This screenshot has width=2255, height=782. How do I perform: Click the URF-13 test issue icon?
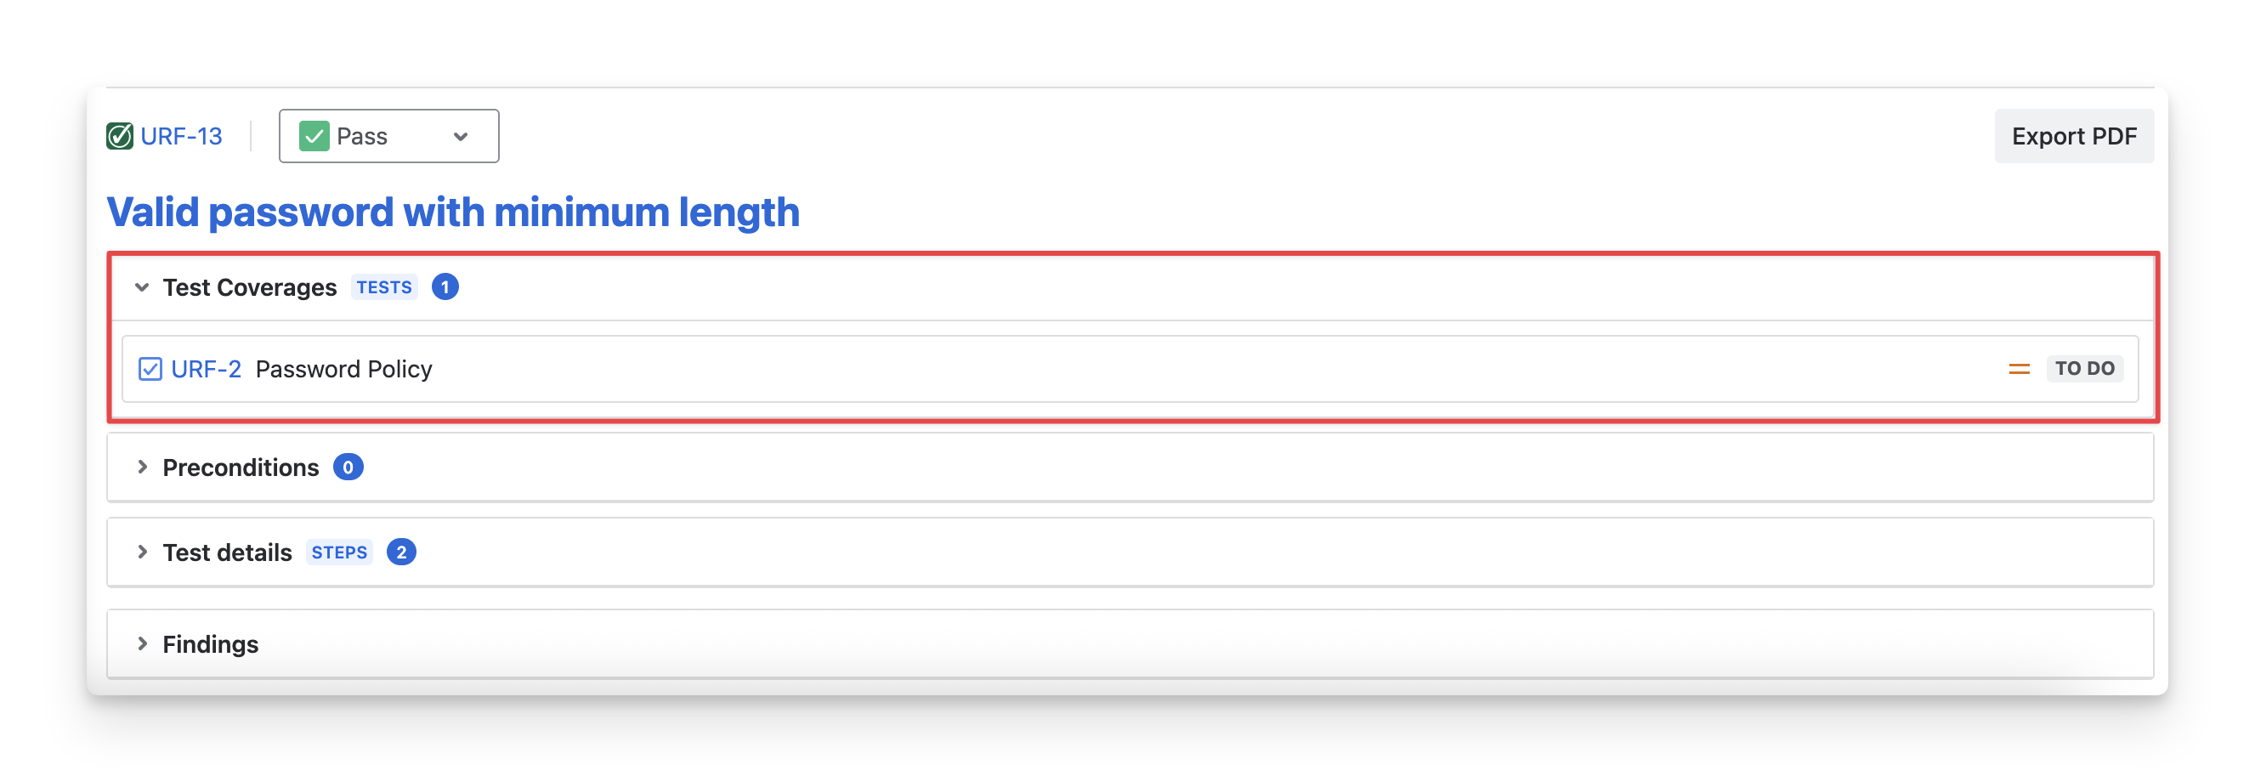[120, 137]
